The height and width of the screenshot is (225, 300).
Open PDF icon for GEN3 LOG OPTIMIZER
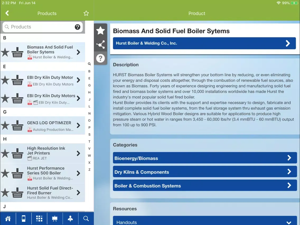30,129
